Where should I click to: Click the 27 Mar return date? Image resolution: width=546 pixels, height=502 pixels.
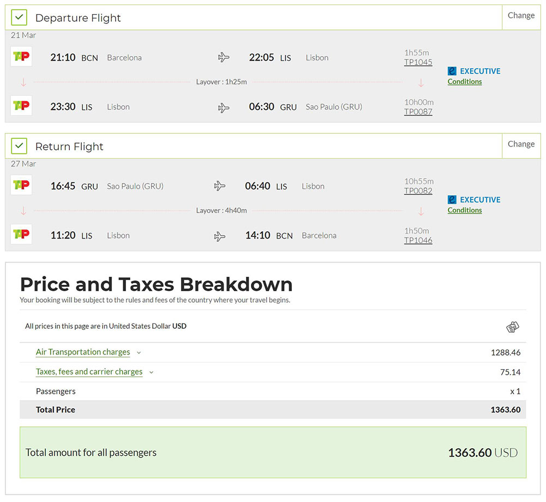click(23, 164)
